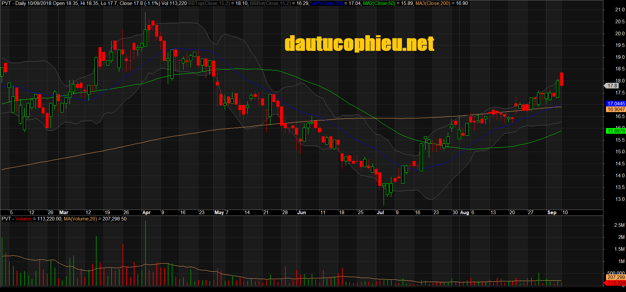Screen dimensions: 626x292
Task: Select the Aug month label on date axis
Action: 465,213
